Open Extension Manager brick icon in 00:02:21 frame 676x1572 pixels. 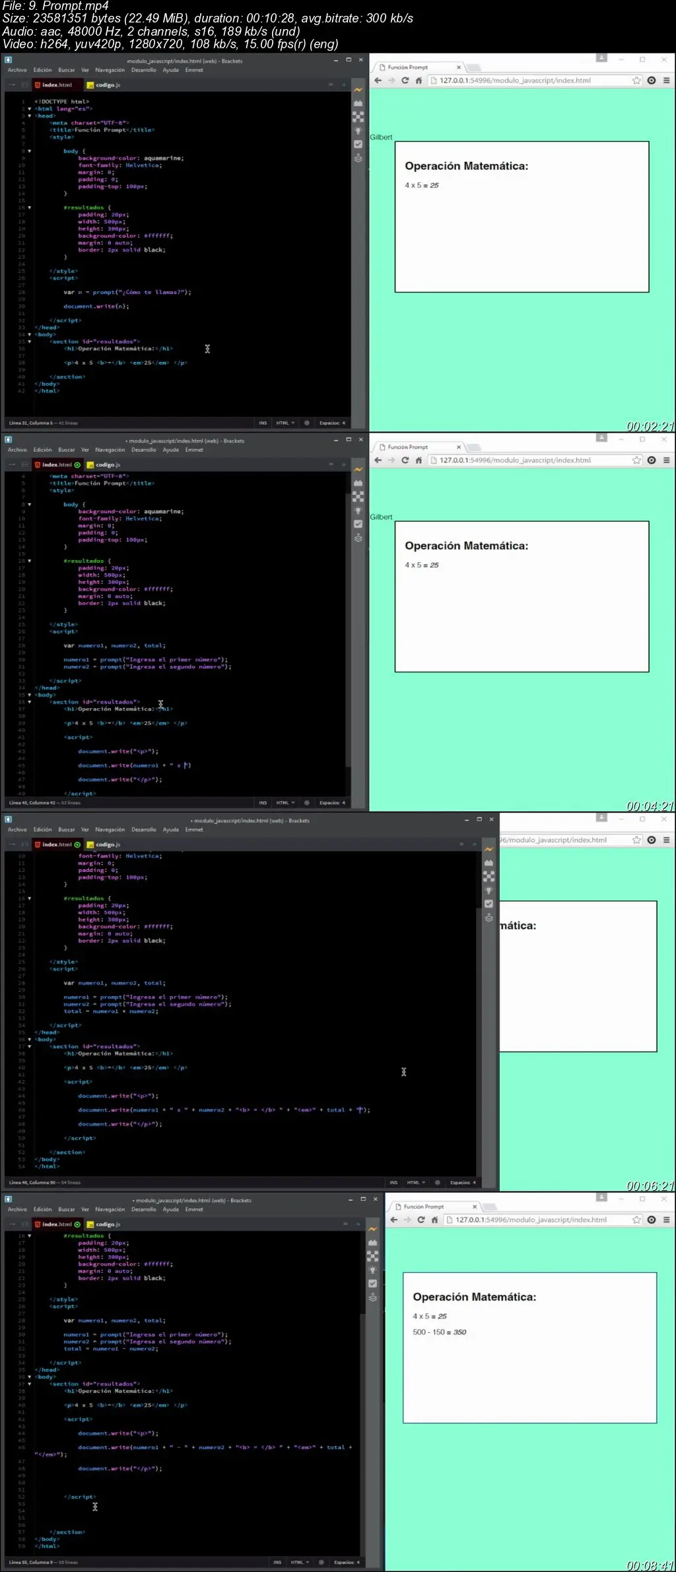tap(358, 103)
